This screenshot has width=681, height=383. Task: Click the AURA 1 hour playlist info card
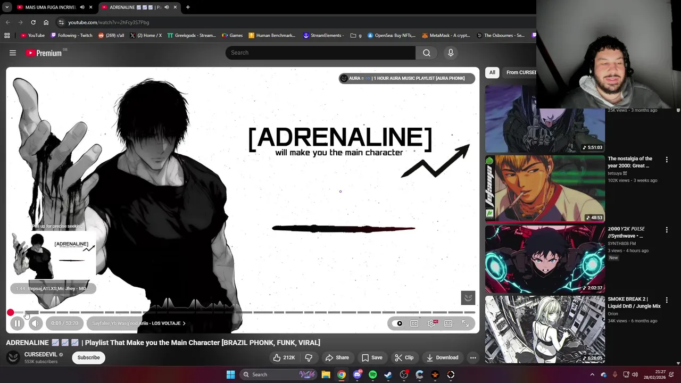(x=406, y=78)
